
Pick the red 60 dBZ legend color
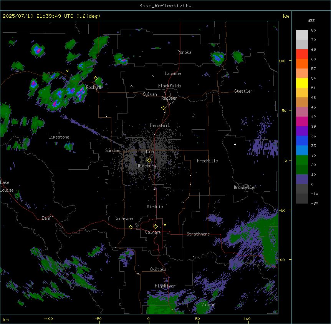tap(302, 54)
